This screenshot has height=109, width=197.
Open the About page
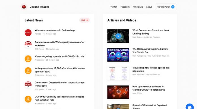click(x=149, y=7)
